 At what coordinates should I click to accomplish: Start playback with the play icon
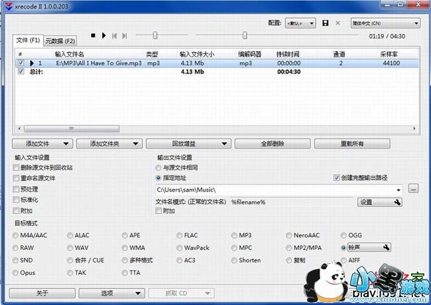tap(103, 35)
